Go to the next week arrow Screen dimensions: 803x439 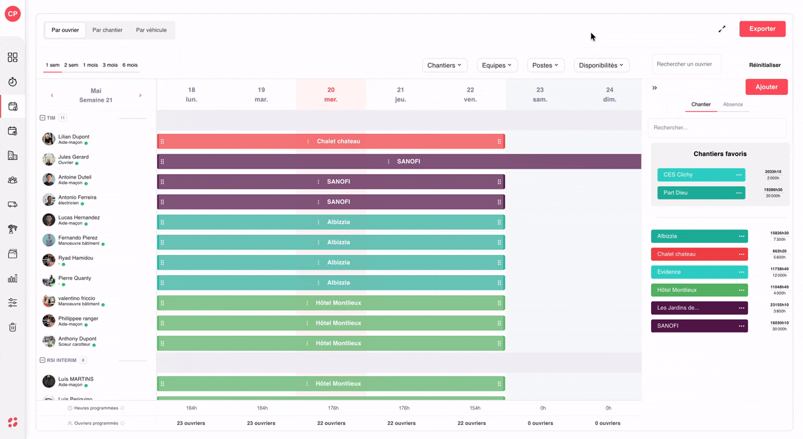coord(140,95)
